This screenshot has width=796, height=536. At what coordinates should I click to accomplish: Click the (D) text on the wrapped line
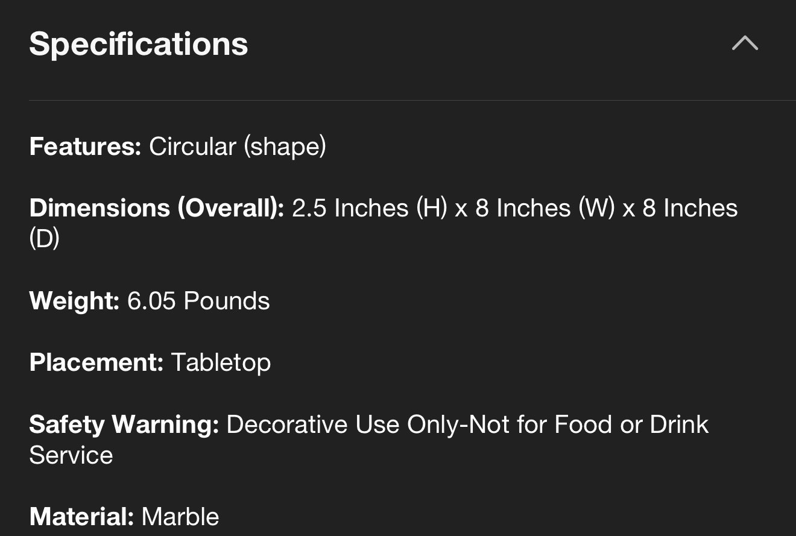[x=44, y=239]
